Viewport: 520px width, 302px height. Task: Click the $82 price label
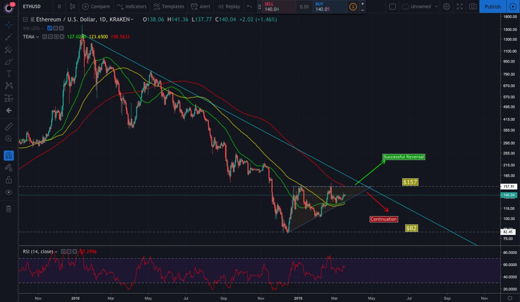coord(411,228)
